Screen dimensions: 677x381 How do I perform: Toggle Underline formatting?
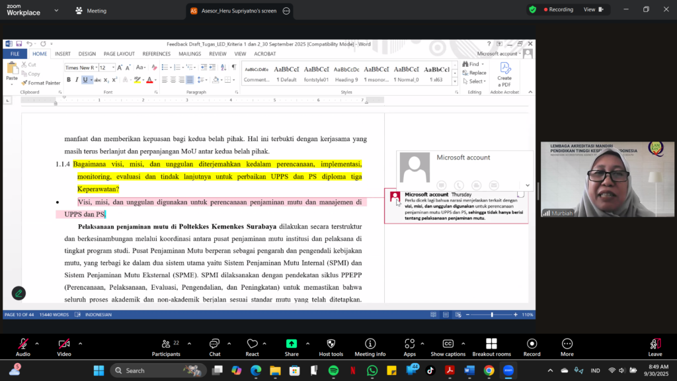(x=85, y=80)
